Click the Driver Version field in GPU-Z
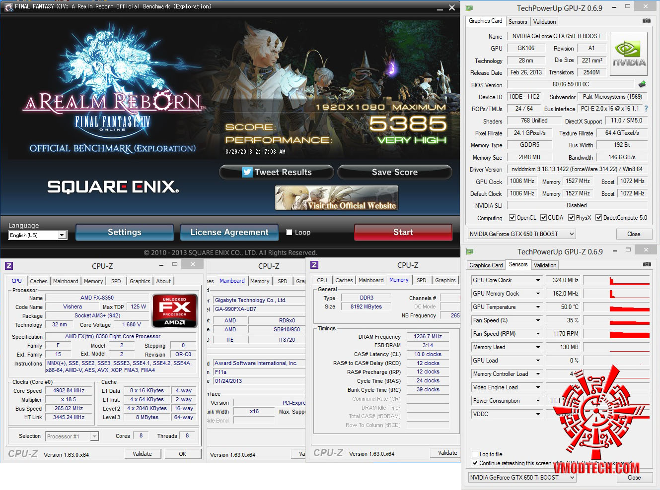Viewport: 660px width, 490px height. 577,169
